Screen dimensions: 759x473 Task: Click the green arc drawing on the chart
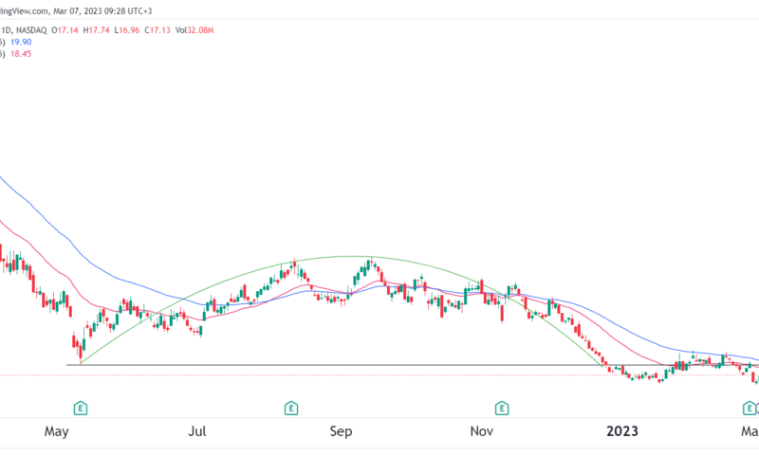click(x=353, y=256)
